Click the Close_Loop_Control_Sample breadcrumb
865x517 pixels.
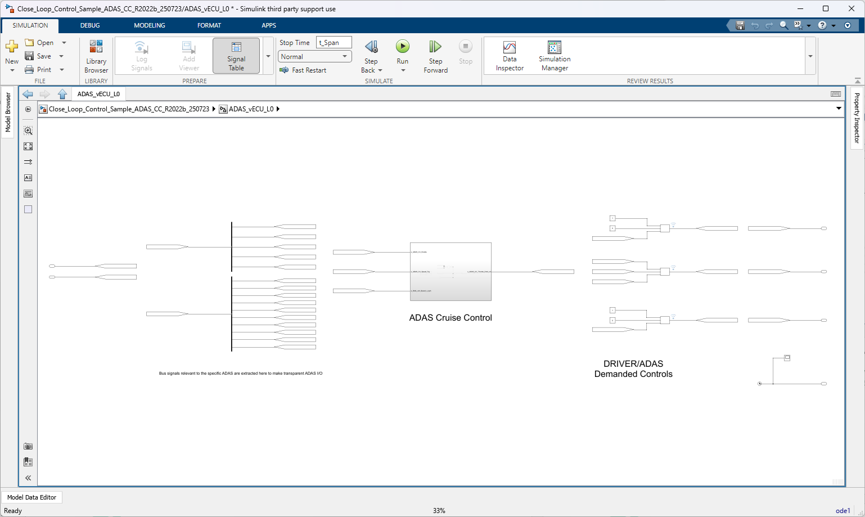click(x=129, y=109)
